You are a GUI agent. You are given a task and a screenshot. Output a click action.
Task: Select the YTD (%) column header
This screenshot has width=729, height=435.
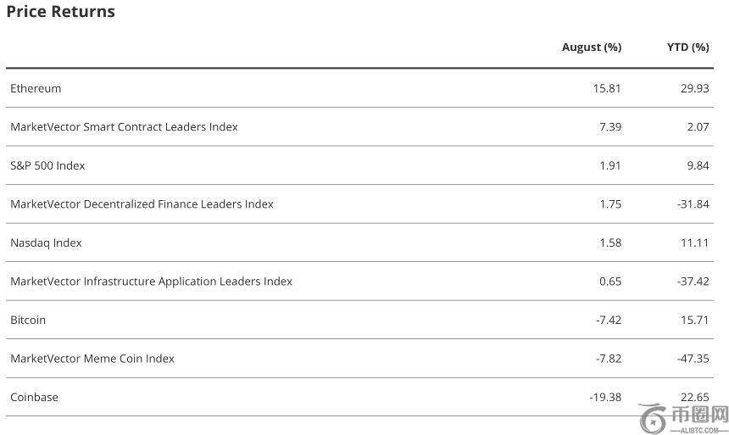[687, 47]
